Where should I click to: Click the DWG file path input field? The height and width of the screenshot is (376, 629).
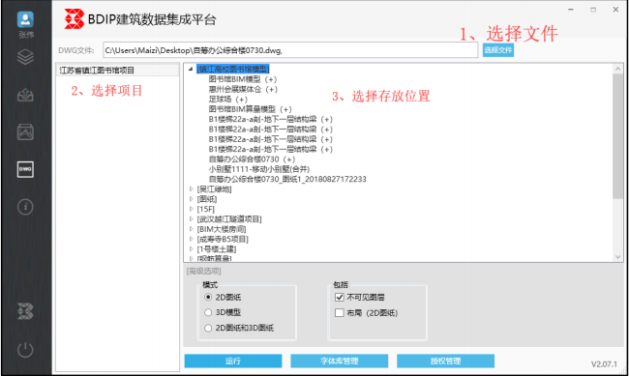click(290, 50)
